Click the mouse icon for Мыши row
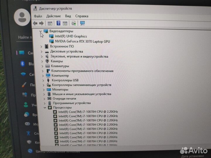This screenshot has width=211, height=158. [49, 94]
